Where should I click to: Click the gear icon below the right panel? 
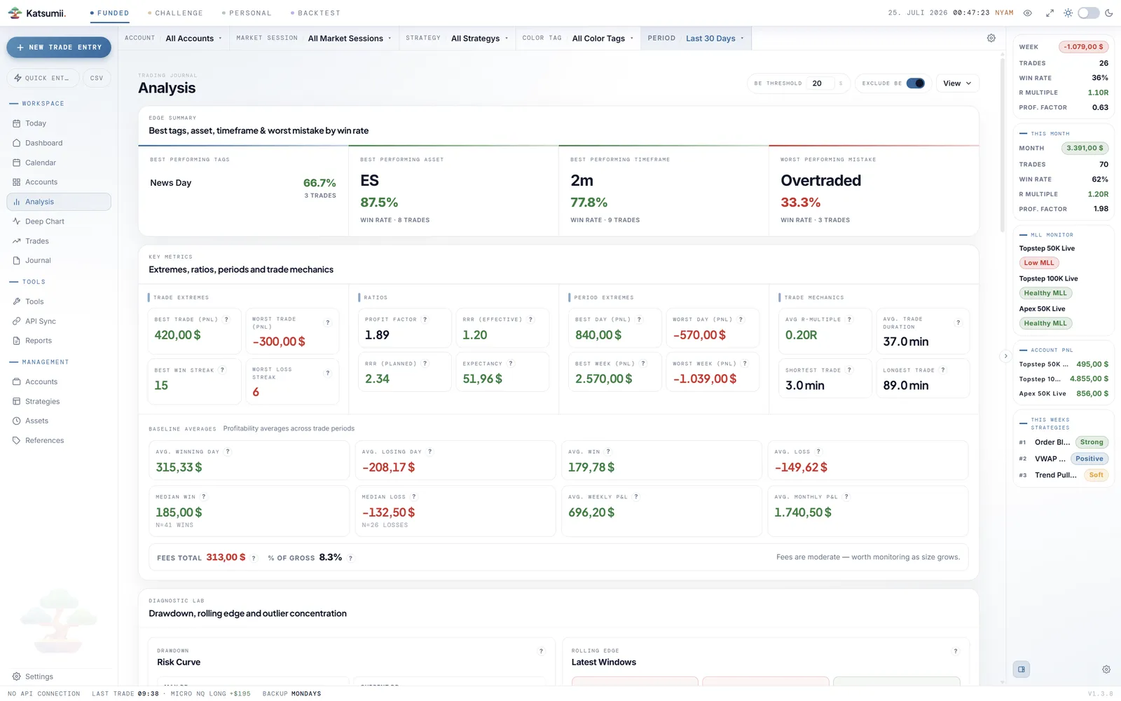point(1106,669)
